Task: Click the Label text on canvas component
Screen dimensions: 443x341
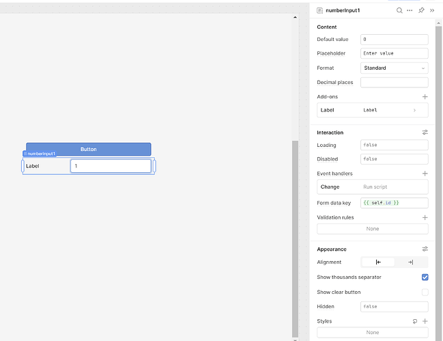Action: pyautogui.click(x=33, y=166)
